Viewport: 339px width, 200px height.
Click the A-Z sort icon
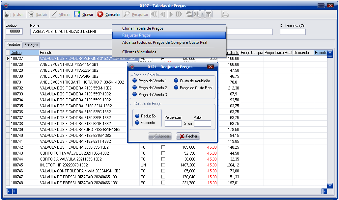pos(196,14)
